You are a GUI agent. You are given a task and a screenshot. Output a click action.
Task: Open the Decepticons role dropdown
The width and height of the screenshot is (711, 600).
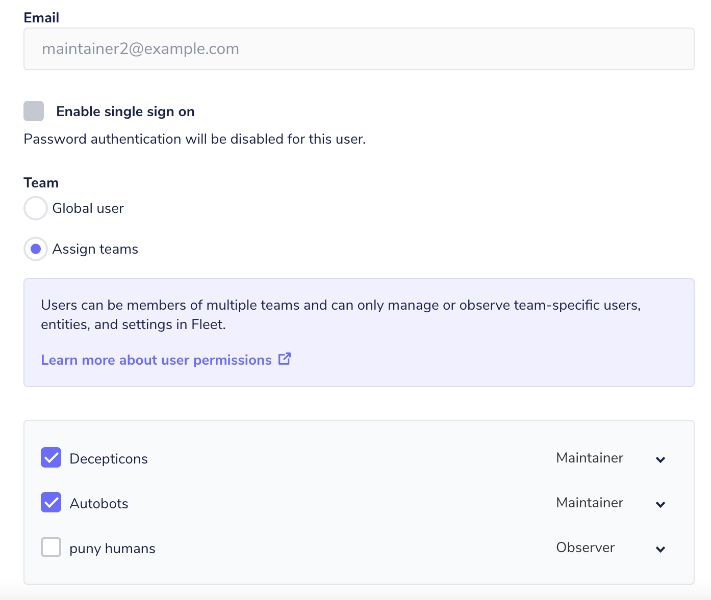point(611,458)
